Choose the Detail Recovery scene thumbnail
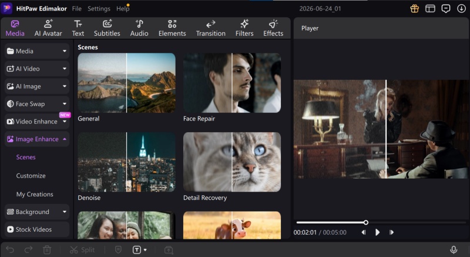 [232, 162]
